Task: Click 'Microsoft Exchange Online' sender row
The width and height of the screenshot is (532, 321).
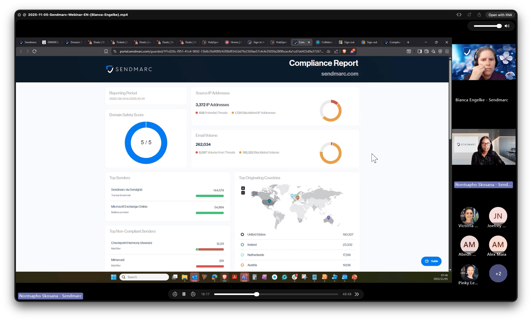Action: coord(167,209)
